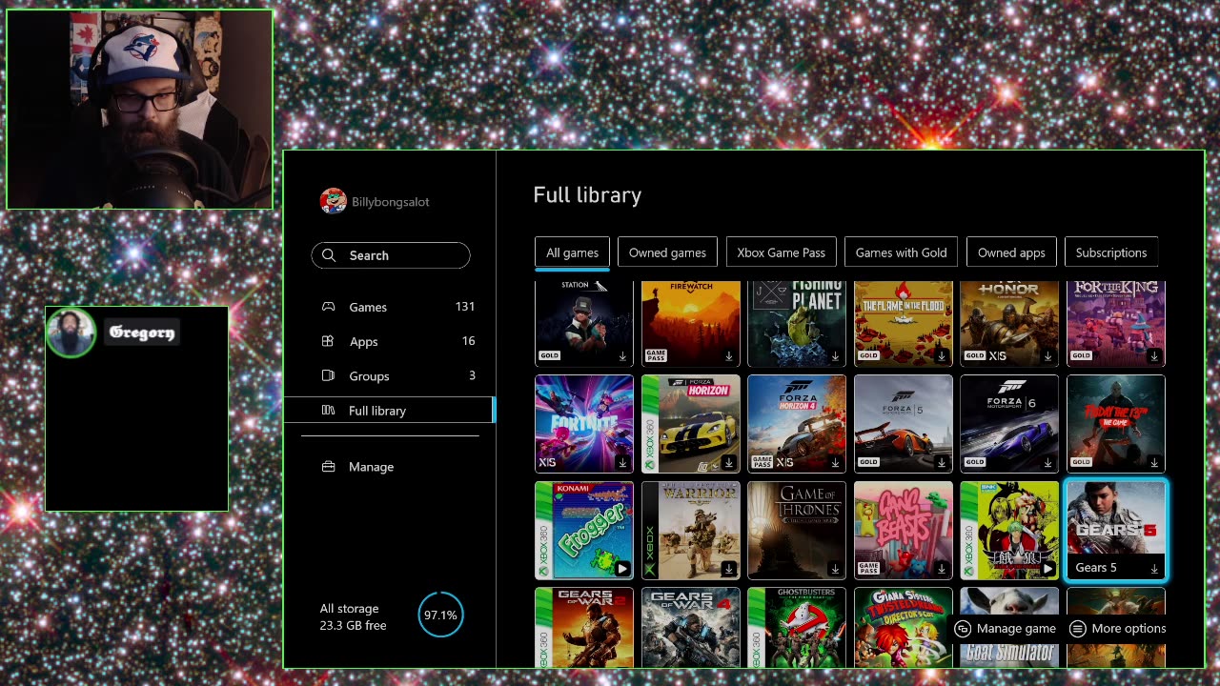Select the Giana Sisters Twisted Dreams tile
Screen dimensions: 1220x686
tap(904, 628)
